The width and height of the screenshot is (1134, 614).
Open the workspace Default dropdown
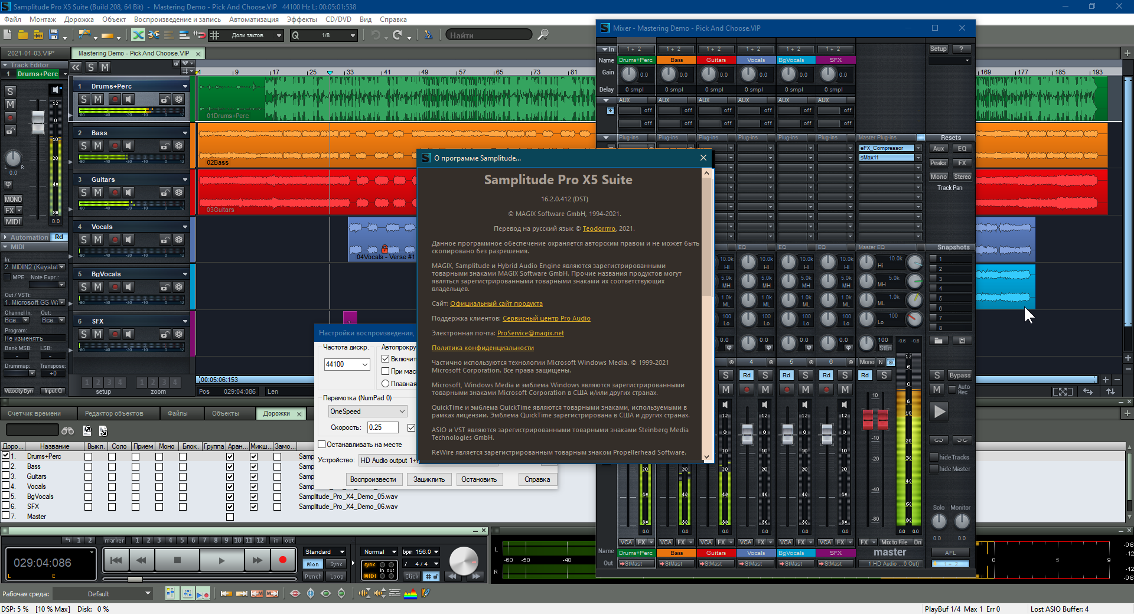pyautogui.click(x=102, y=594)
